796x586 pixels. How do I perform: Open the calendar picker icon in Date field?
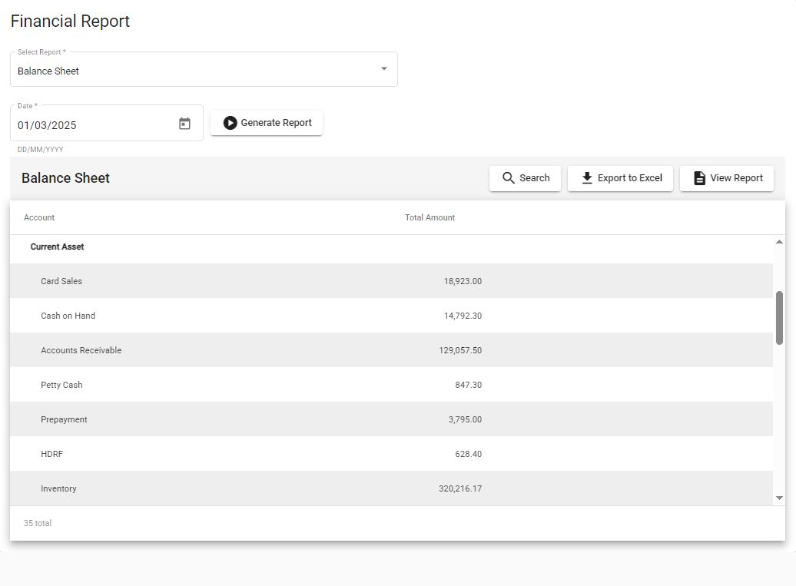click(x=184, y=124)
